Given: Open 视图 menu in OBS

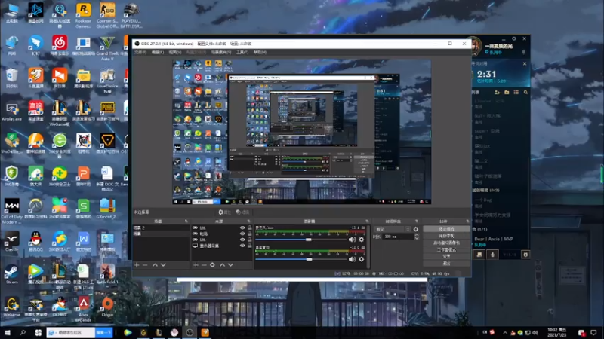Looking at the screenshot, I should pos(174,52).
